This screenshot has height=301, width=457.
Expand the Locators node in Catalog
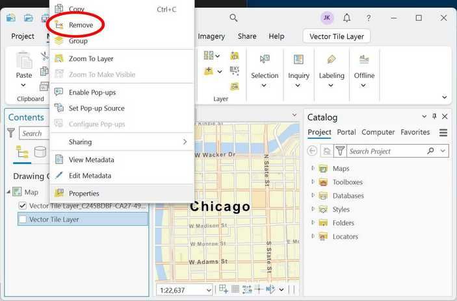tap(313, 236)
